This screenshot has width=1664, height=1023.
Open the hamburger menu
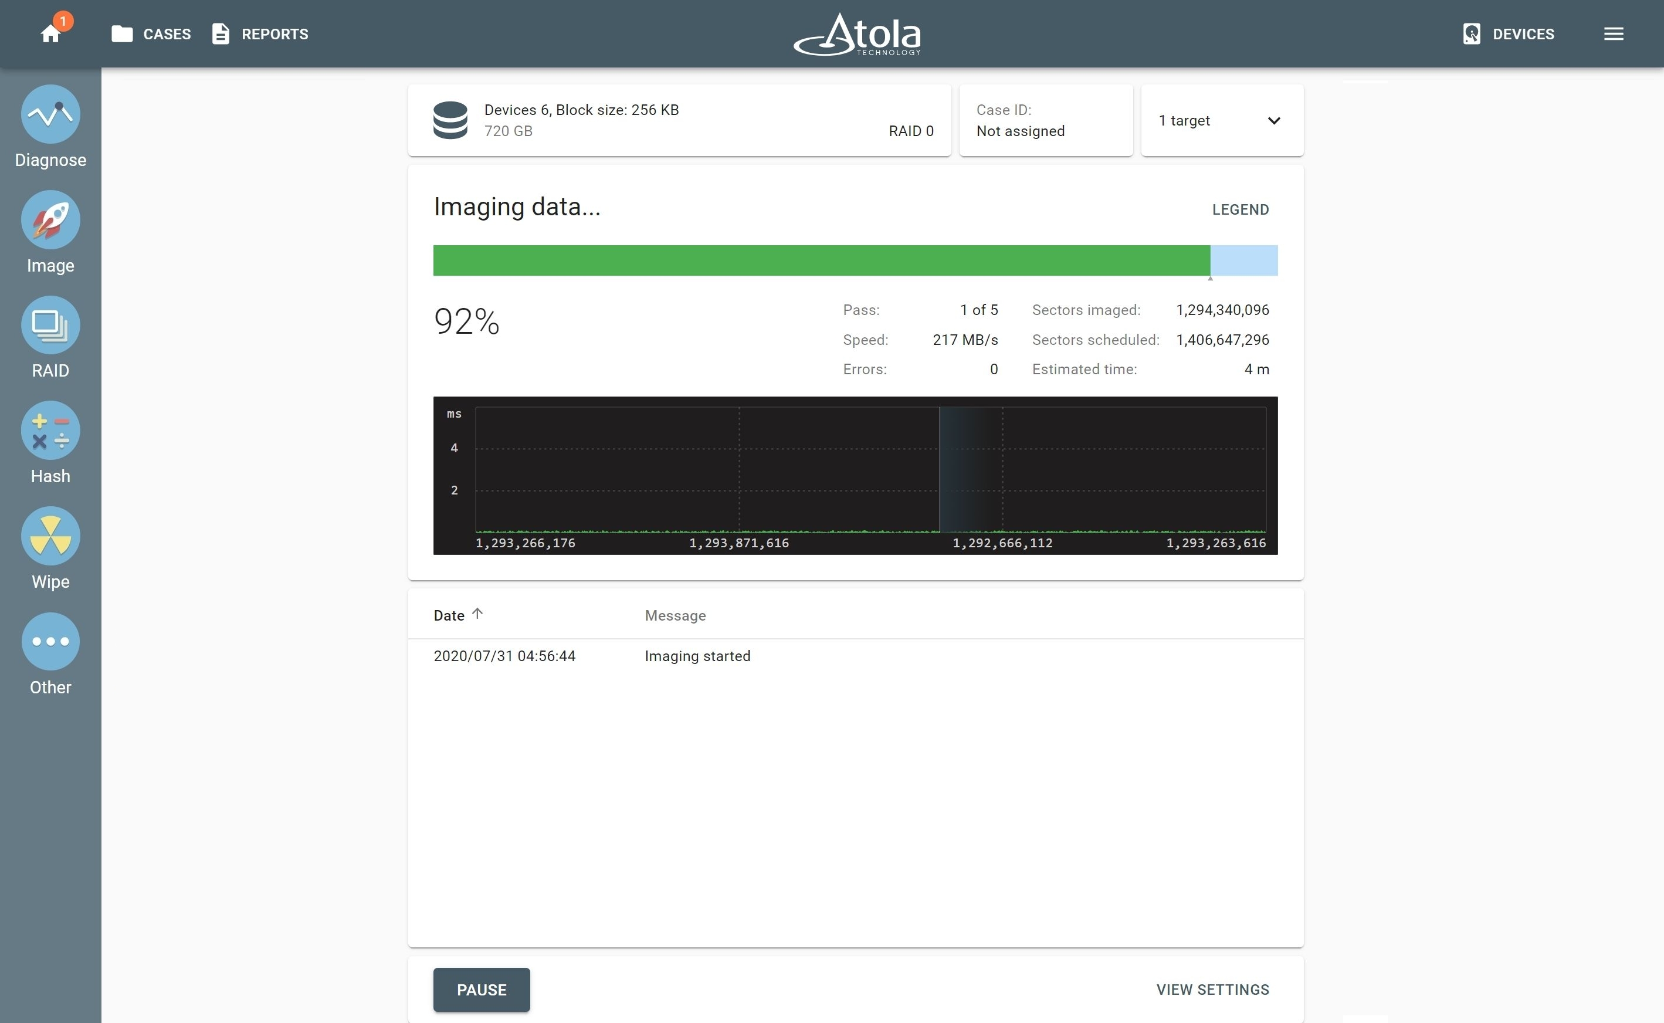tap(1614, 34)
